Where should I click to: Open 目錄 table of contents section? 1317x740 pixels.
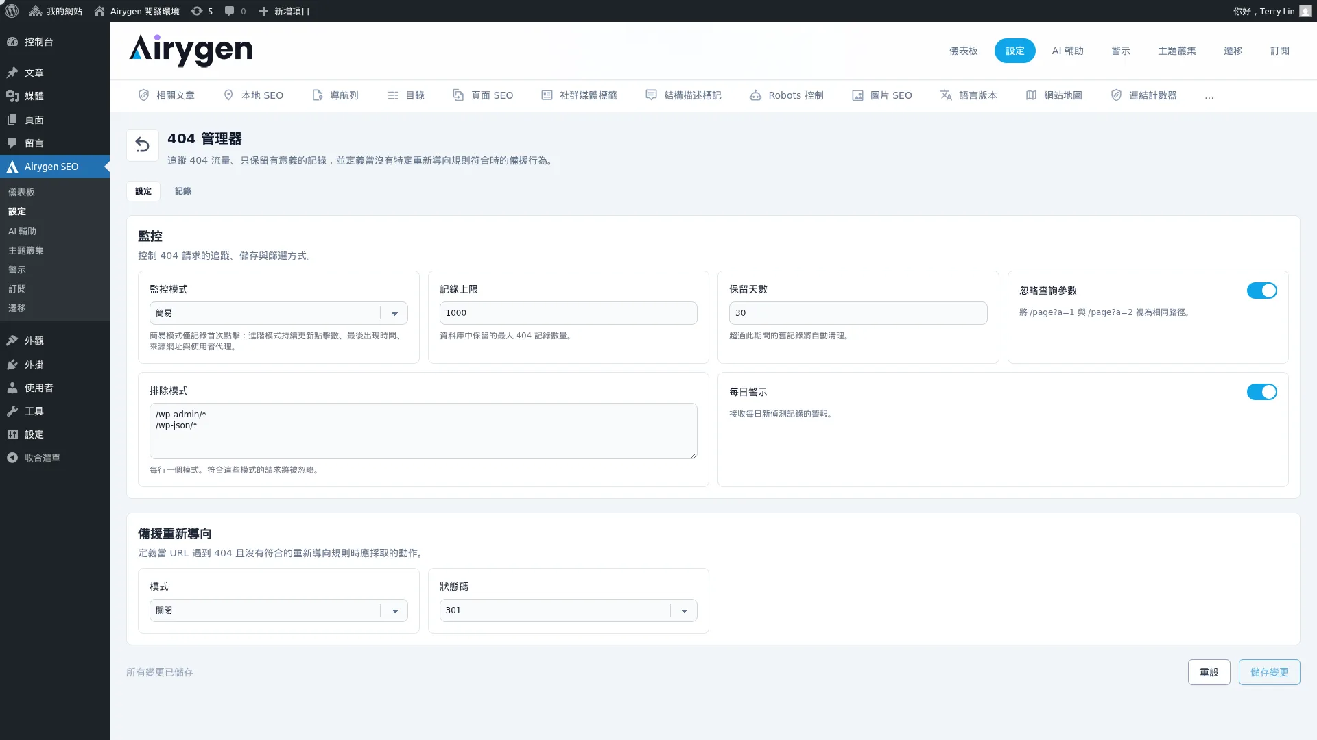pos(406,95)
